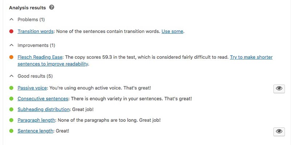Image resolution: width=291 pixels, height=145 pixels.
Task: Collapse the Good results (5) chevron
Action: [12, 76]
